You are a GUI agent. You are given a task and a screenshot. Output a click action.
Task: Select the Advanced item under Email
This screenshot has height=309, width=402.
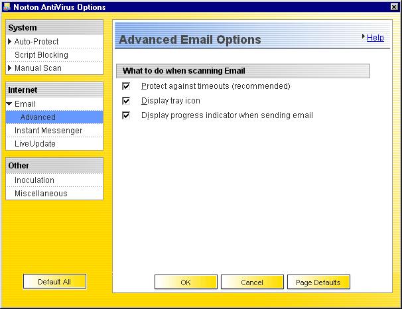[x=38, y=117]
